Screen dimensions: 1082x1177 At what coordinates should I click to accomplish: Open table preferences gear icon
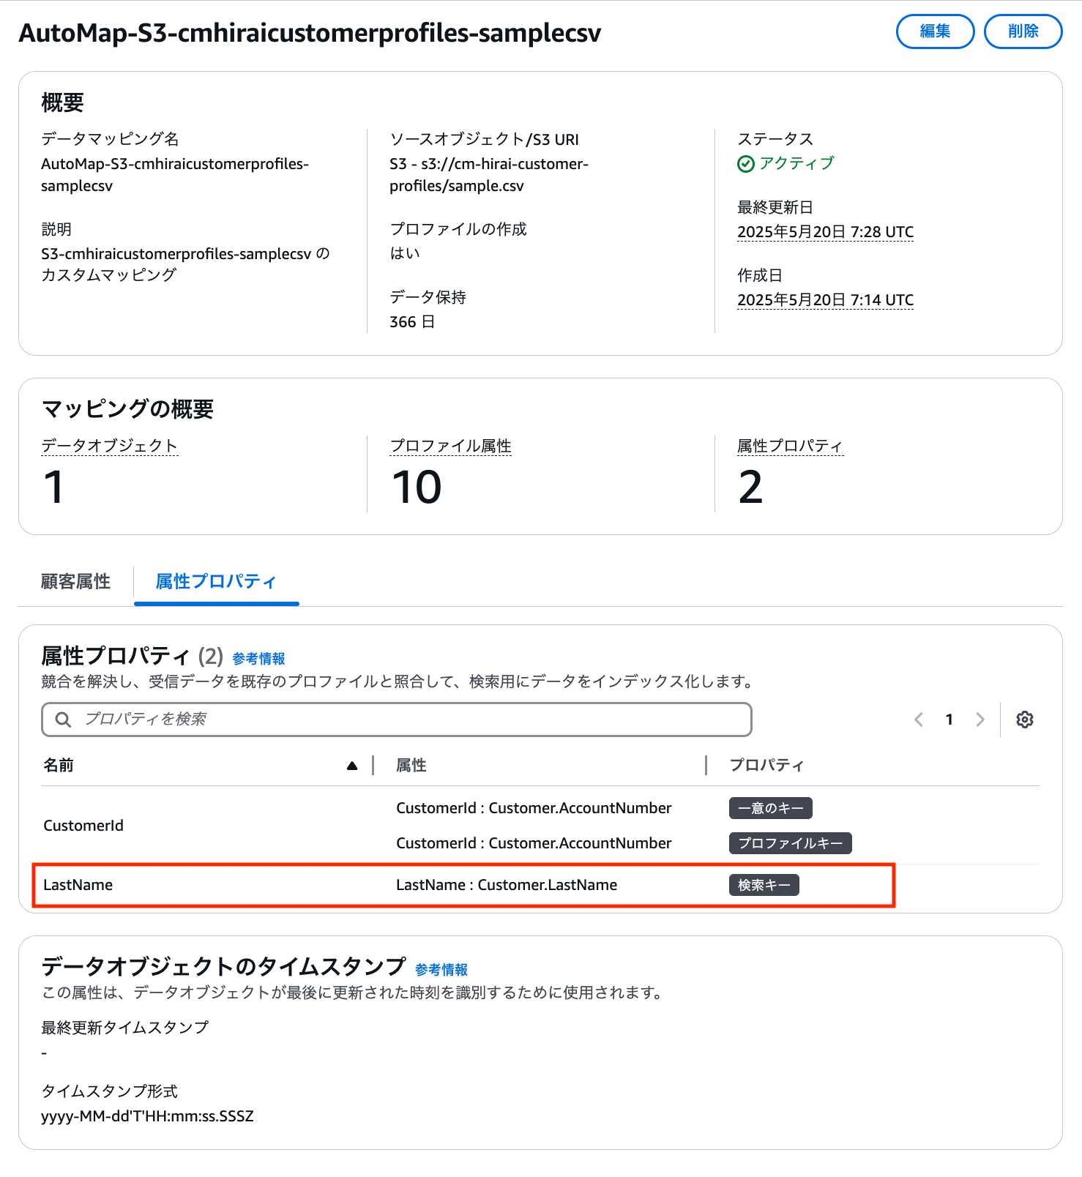pyautogui.click(x=1025, y=720)
